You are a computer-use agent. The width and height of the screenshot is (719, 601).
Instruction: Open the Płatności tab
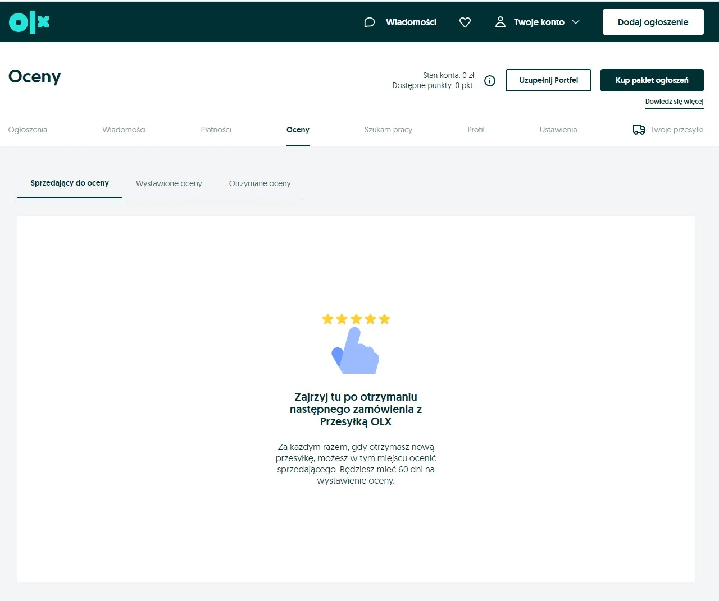click(216, 130)
